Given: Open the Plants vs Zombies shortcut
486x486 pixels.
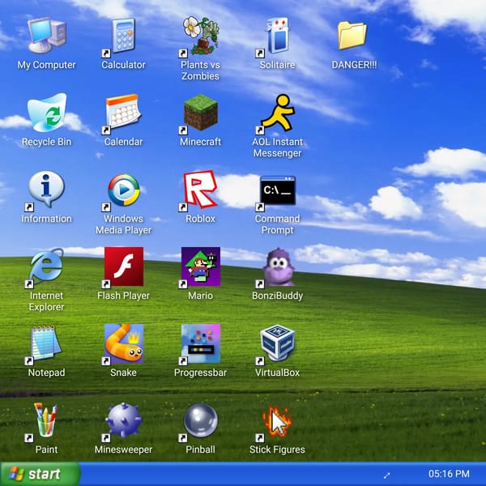Looking at the screenshot, I should click(x=201, y=36).
